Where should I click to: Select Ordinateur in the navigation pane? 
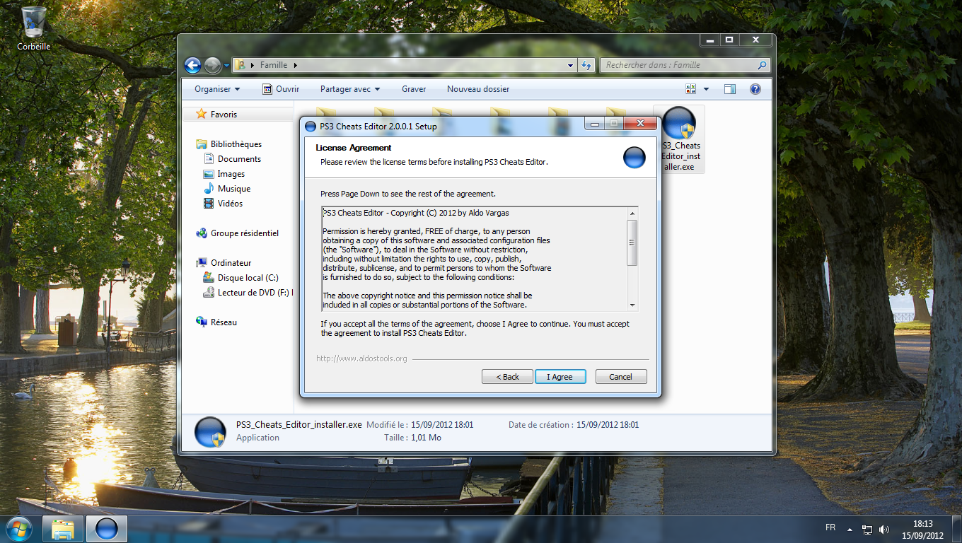[231, 263]
